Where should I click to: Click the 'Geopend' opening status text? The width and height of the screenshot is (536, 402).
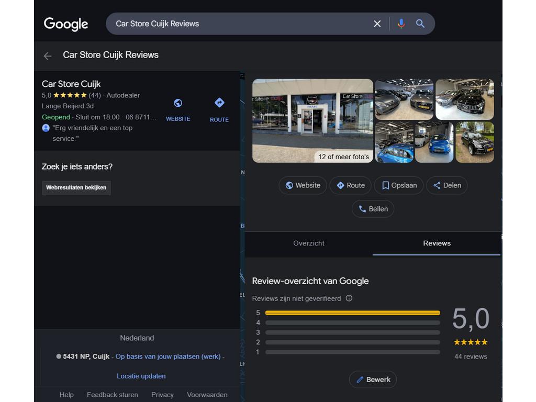55,117
